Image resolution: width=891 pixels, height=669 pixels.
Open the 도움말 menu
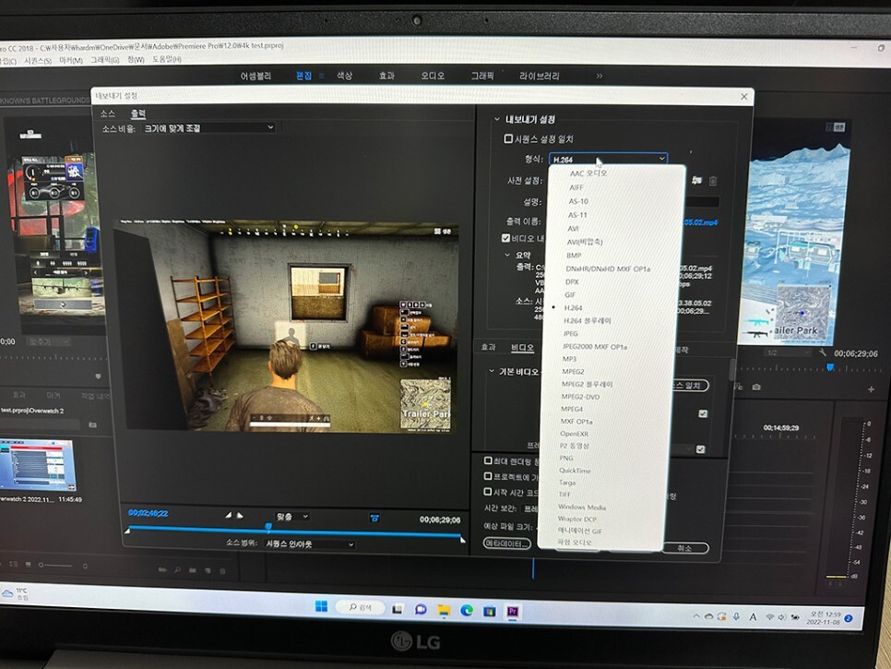coord(167,59)
